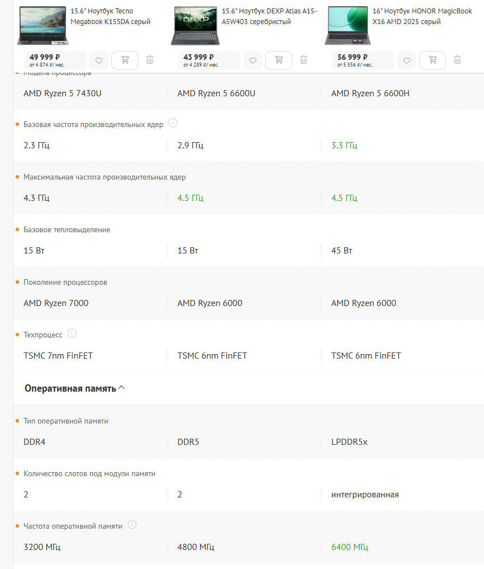Click the HONOR MagicBook thumbnail image
Image resolution: width=484 pixels, height=569 pixels.
click(x=347, y=25)
